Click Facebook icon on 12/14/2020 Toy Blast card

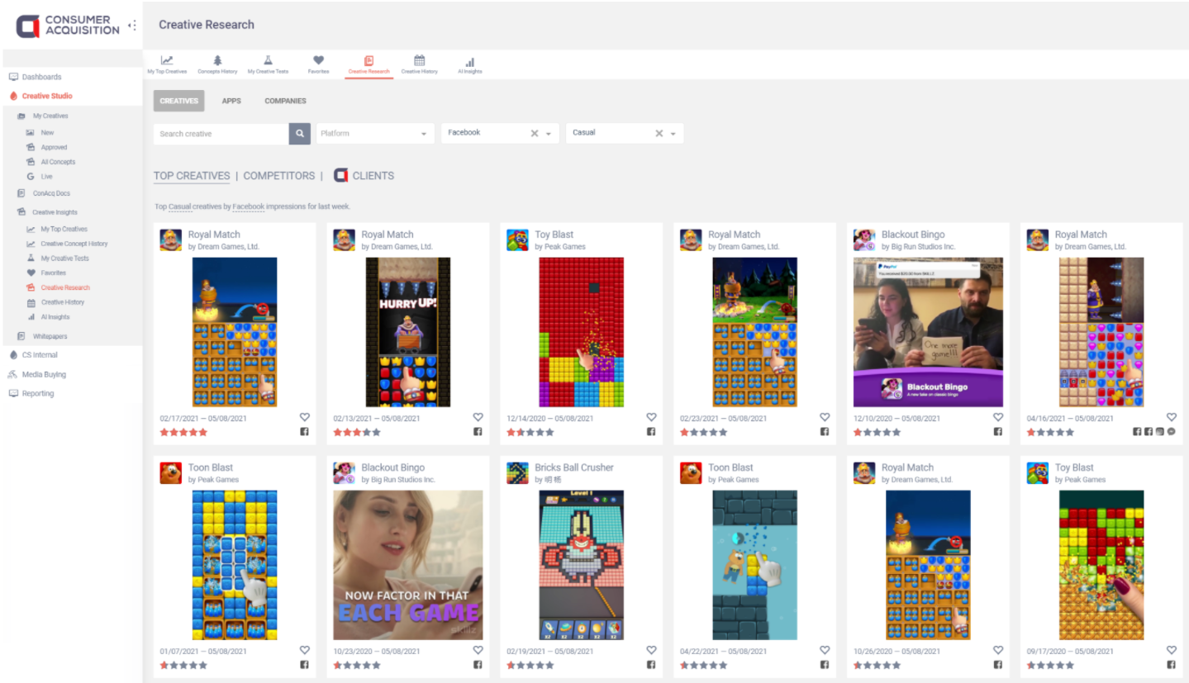pyautogui.click(x=651, y=432)
